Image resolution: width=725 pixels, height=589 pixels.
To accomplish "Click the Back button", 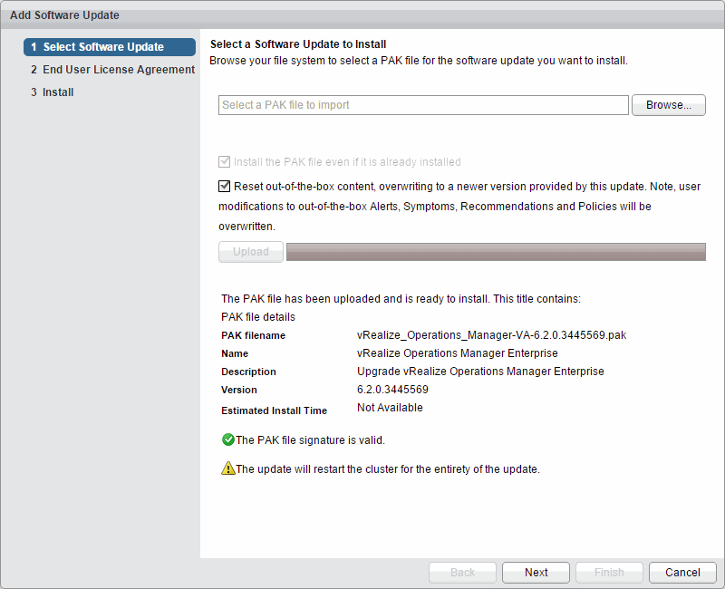I will click(x=462, y=573).
